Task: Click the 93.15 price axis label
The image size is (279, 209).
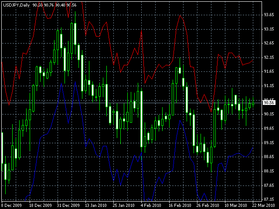Action: click(269, 29)
